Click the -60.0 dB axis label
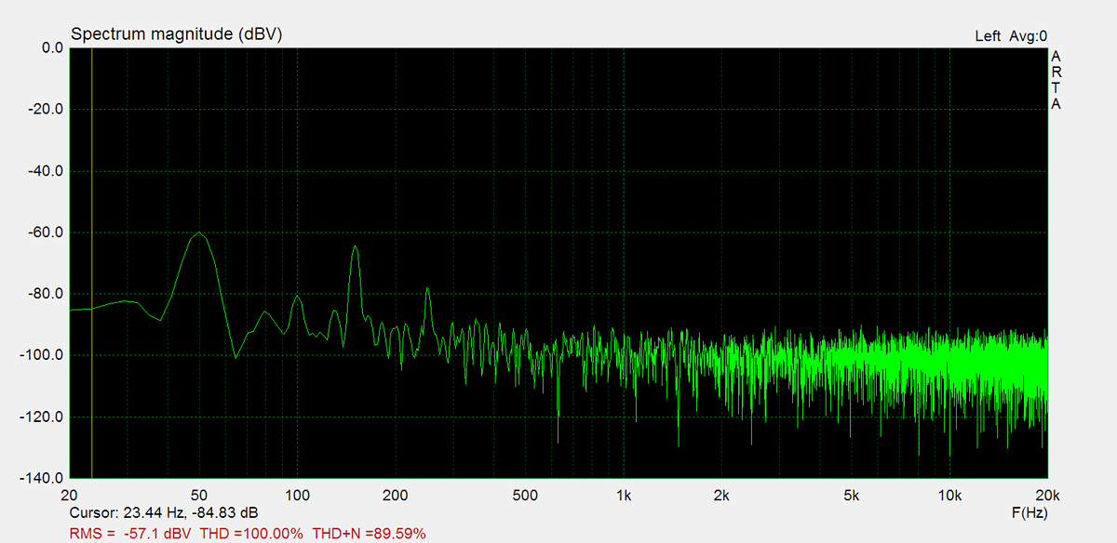The height and width of the screenshot is (543, 1117). pyautogui.click(x=42, y=232)
